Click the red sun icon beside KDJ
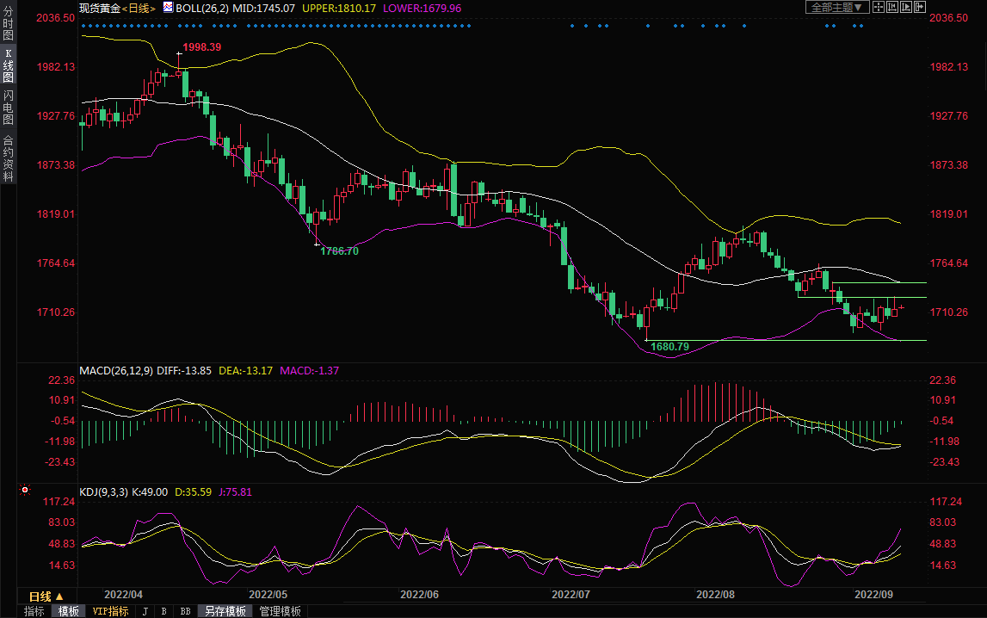Image resolution: width=987 pixels, height=618 pixels. point(25,491)
